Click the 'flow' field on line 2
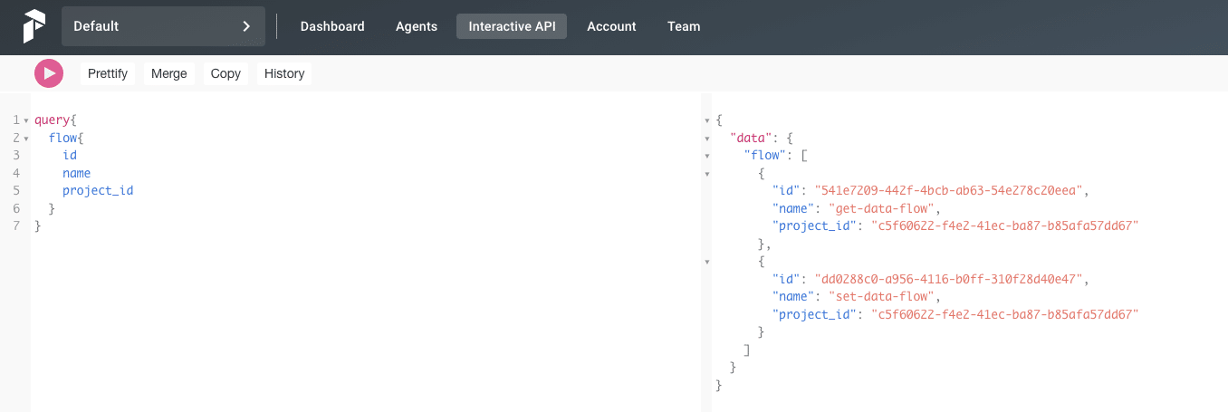Image resolution: width=1228 pixels, height=412 pixels. pyautogui.click(x=62, y=138)
